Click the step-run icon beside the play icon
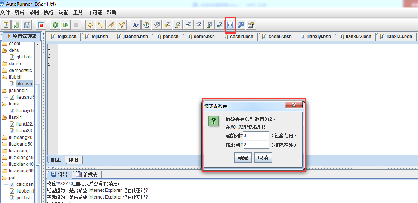This screenshot has height=203, width=418. tap(66, 25)
